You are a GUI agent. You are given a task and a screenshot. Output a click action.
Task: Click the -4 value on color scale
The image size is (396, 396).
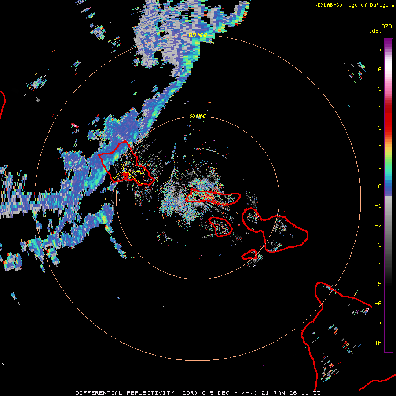click(378, 264)
